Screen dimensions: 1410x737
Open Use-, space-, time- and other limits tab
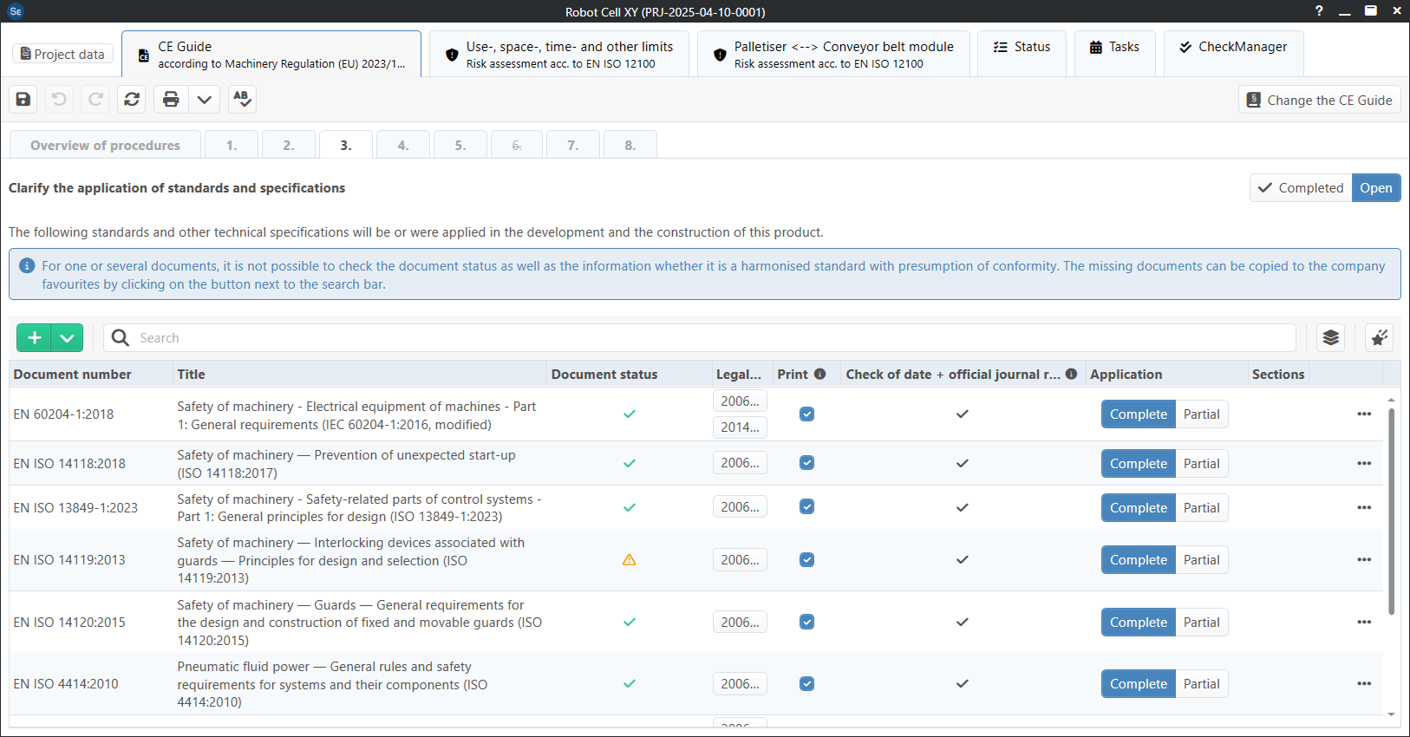(559, 54)
